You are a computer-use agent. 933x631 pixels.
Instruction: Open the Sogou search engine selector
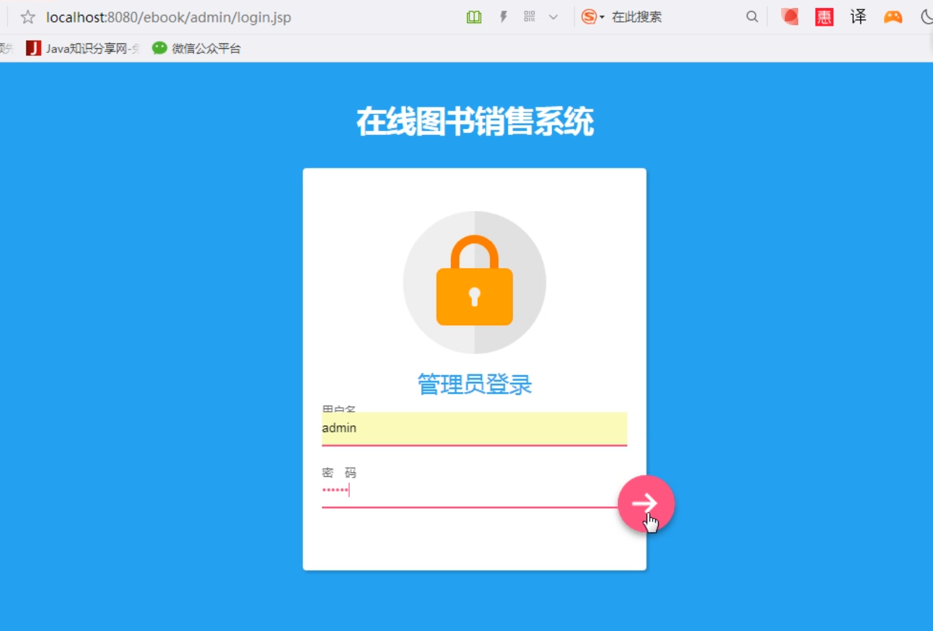click(x=592, y=17)
